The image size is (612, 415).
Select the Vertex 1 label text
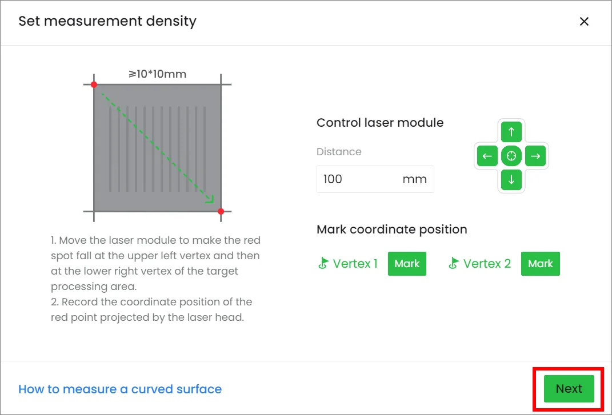(355, 264)
